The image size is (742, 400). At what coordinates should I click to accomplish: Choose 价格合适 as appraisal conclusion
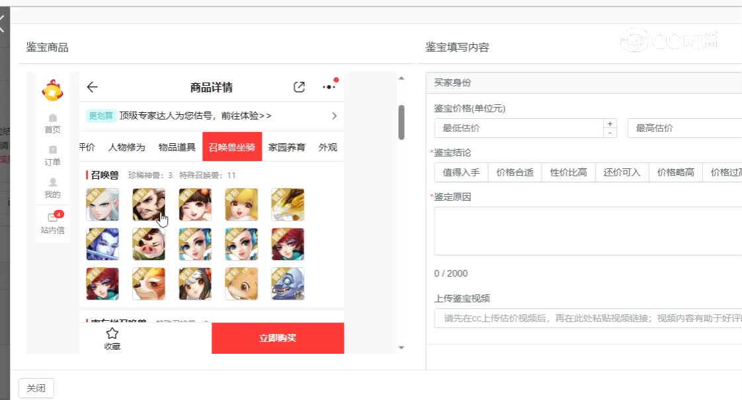(x=515, y=172)
